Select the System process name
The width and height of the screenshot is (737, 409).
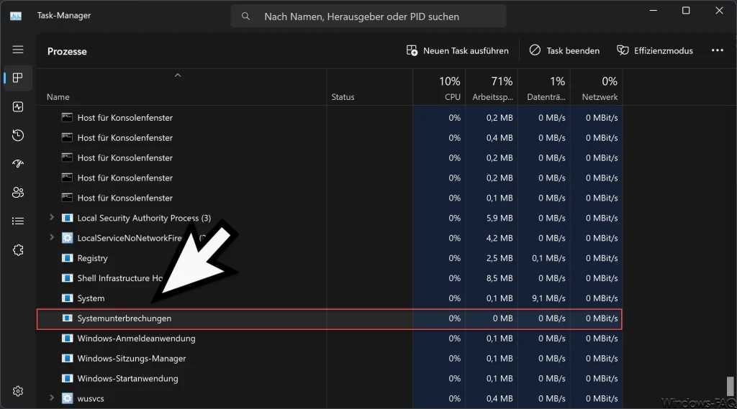(x=91, y=298)
